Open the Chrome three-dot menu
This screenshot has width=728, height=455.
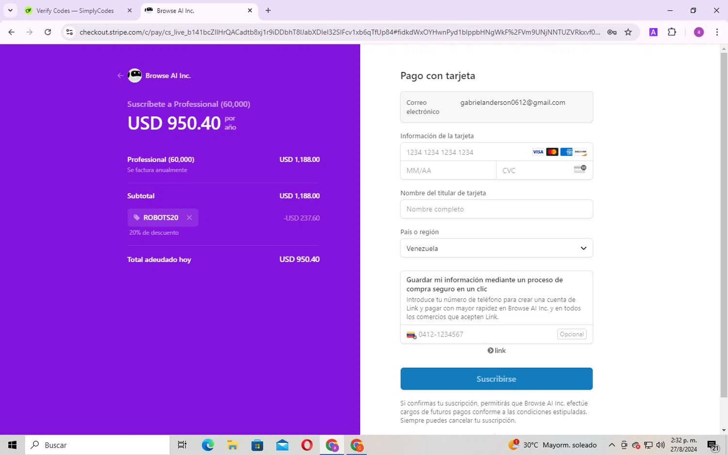[717, 32]
